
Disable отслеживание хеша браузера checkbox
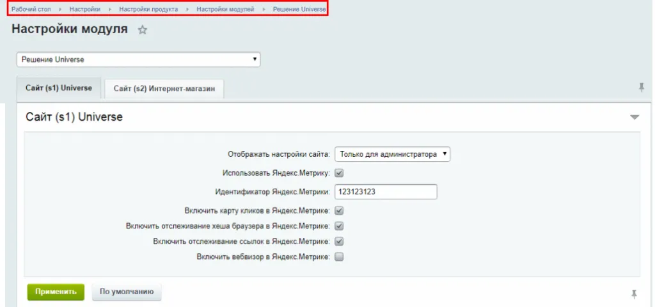[x=340, y=226]
